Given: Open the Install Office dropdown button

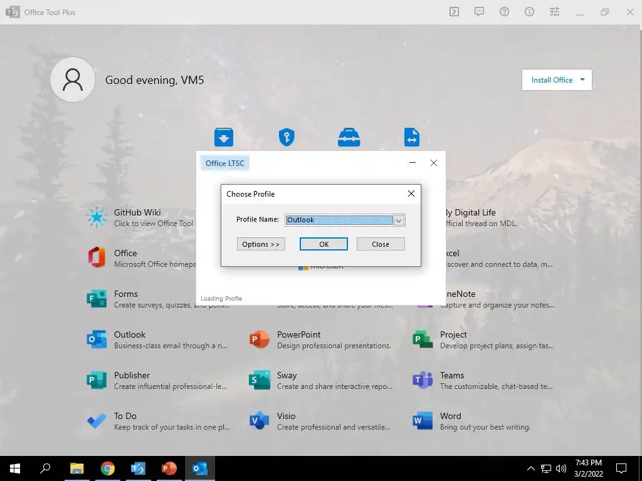Looking at the screenshot, I should 557,80.
